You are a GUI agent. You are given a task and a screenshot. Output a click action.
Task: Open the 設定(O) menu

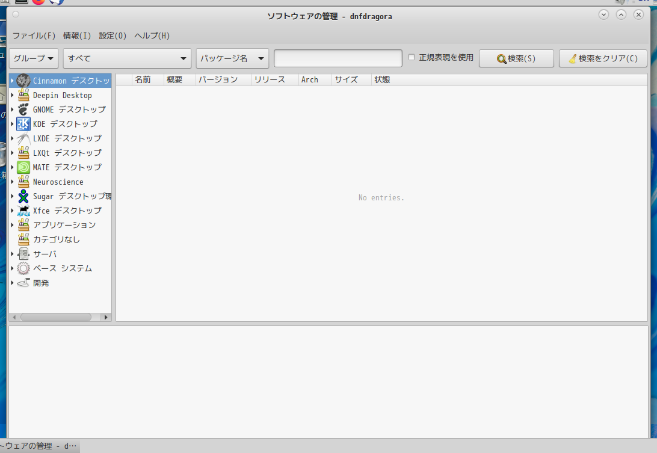[x=113, y=35]
